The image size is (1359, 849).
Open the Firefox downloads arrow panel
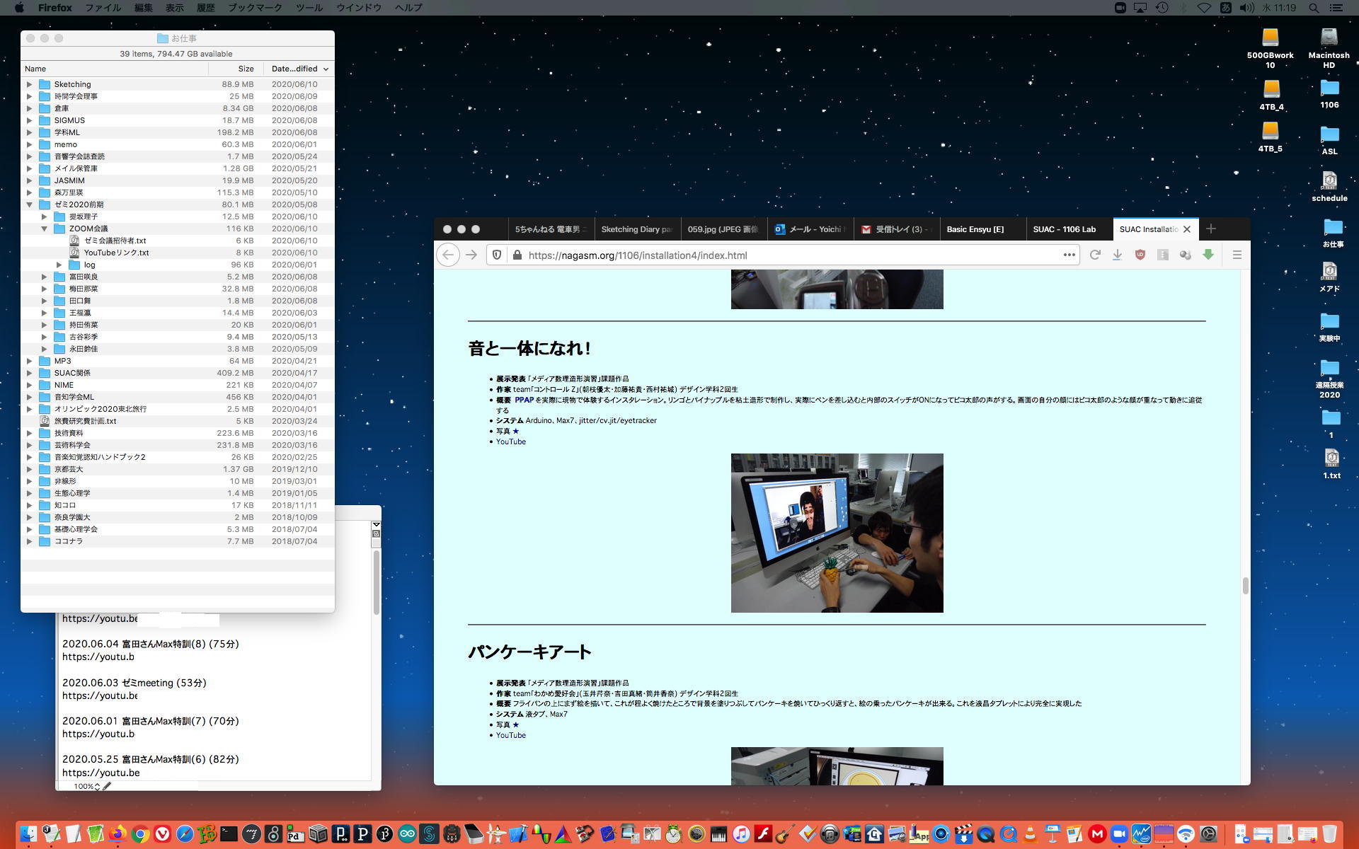pyautogui.click(x=1117, y=255)
